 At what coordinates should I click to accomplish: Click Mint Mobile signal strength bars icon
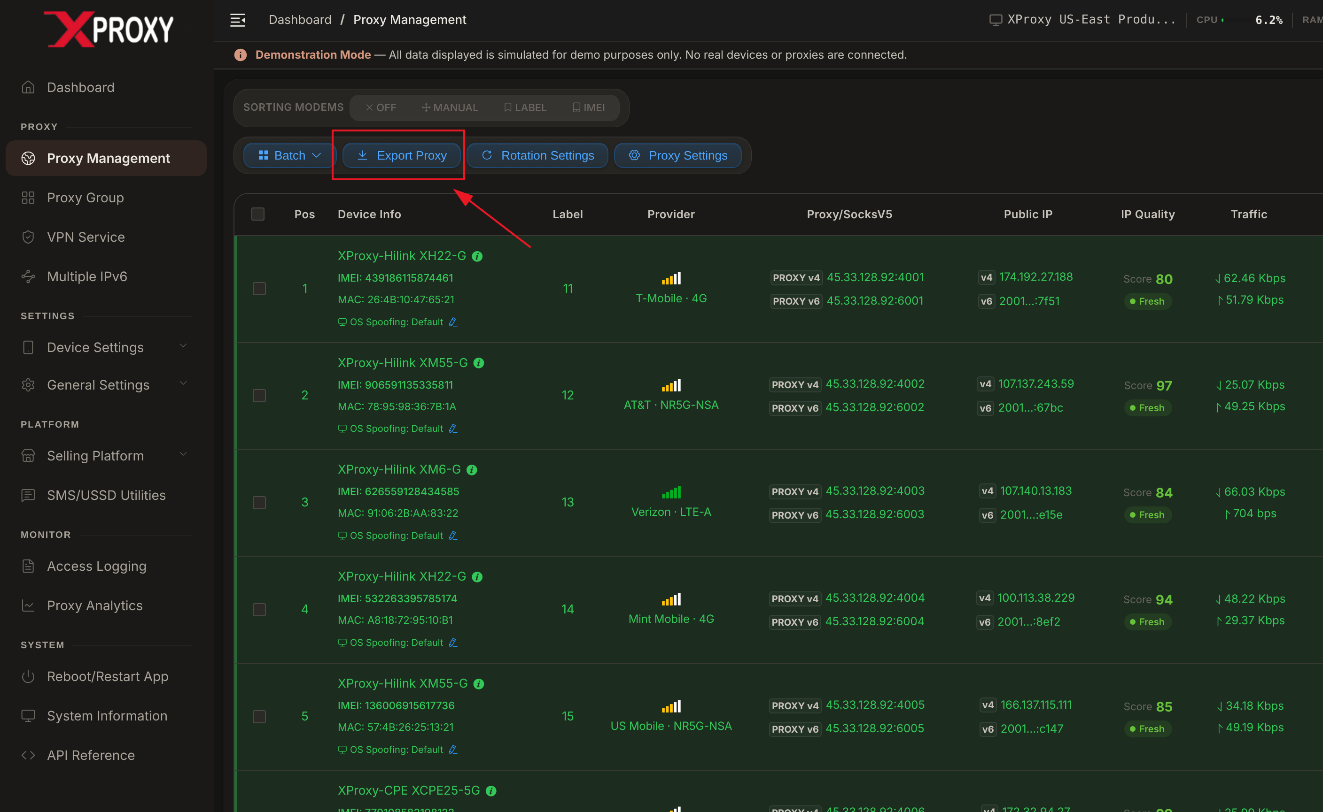point(671,599)
